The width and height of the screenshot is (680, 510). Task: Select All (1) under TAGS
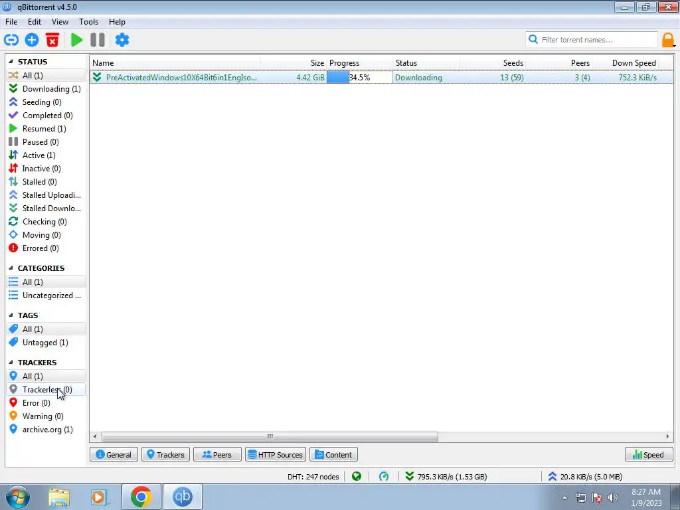(x=46, y=329)
